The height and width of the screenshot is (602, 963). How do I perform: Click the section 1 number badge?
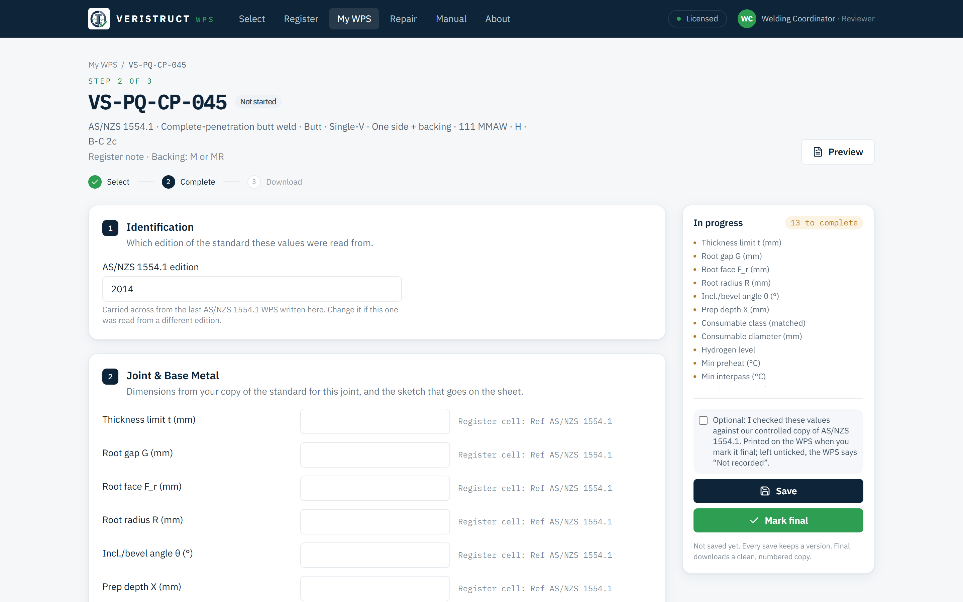point(110,228)
